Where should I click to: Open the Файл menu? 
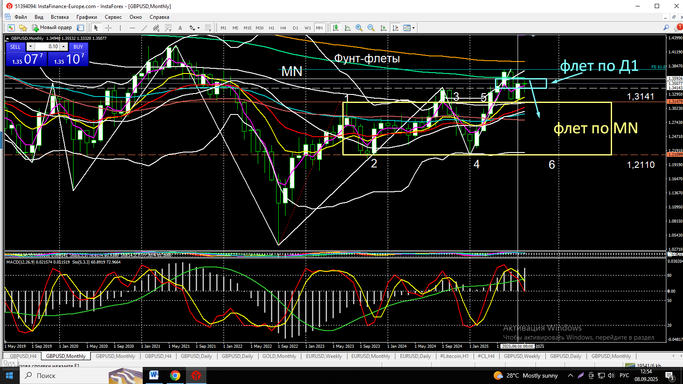pos(21,17)
